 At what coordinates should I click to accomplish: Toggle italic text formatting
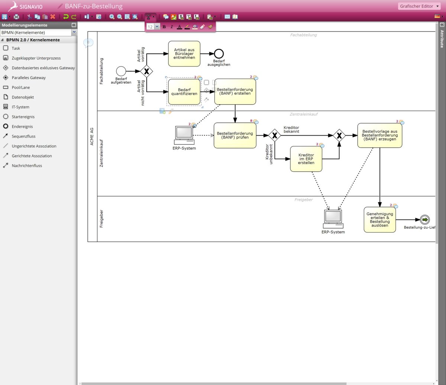pyautogui.click(x=172, y=27)
